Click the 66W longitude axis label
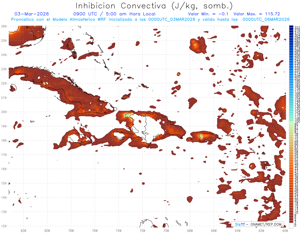Viewport: 303px width, 234px height. tap(214, 230)
